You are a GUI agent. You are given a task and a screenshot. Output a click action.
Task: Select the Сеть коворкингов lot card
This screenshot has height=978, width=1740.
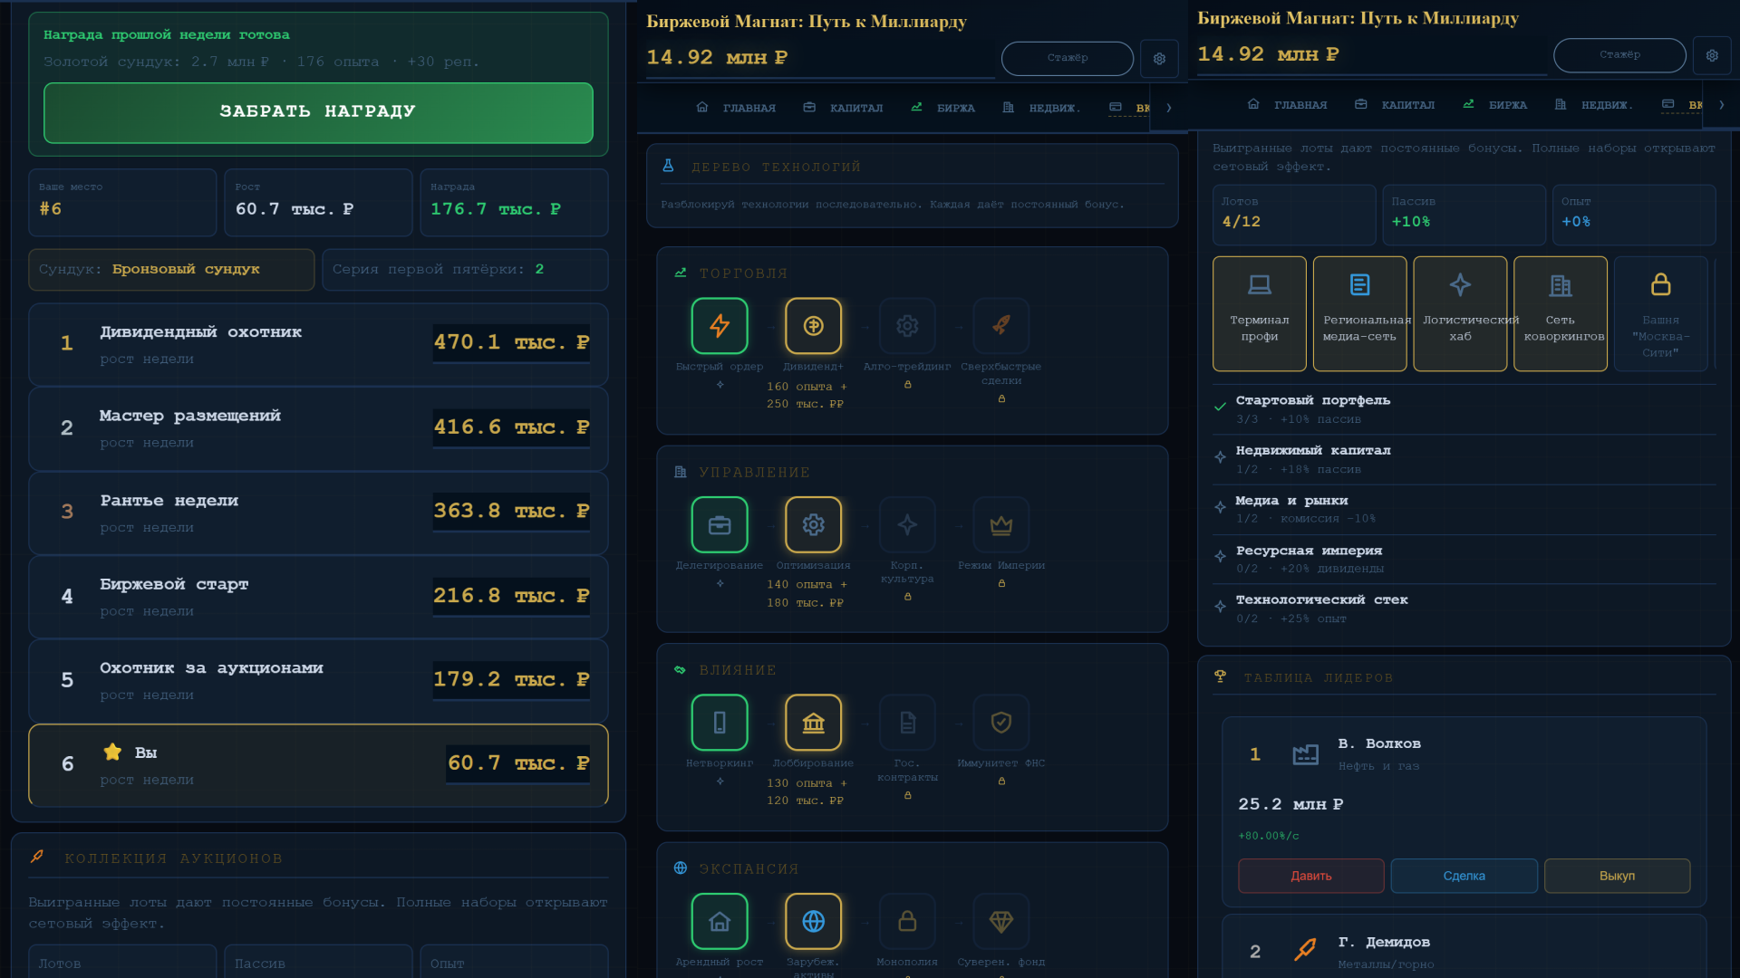1560,313
